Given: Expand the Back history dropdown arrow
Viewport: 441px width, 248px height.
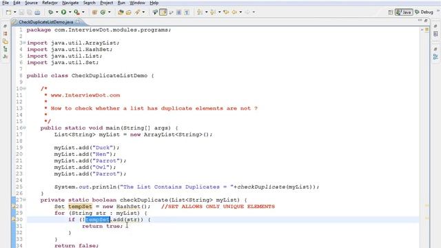Looking at the screenshot, I should [x=240, y=12].
